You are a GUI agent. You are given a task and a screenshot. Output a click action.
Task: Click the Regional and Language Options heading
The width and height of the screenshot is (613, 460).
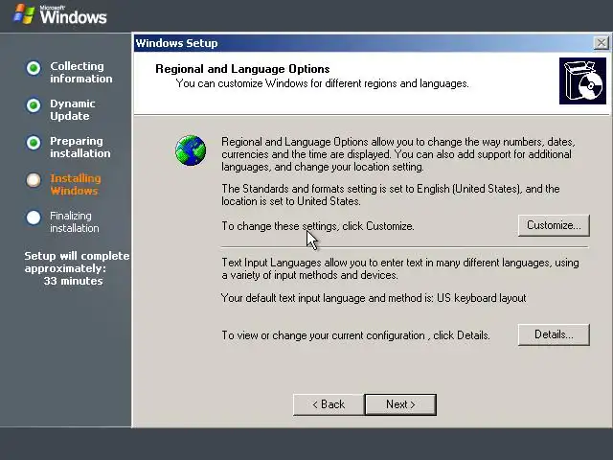tap(242, 69)
